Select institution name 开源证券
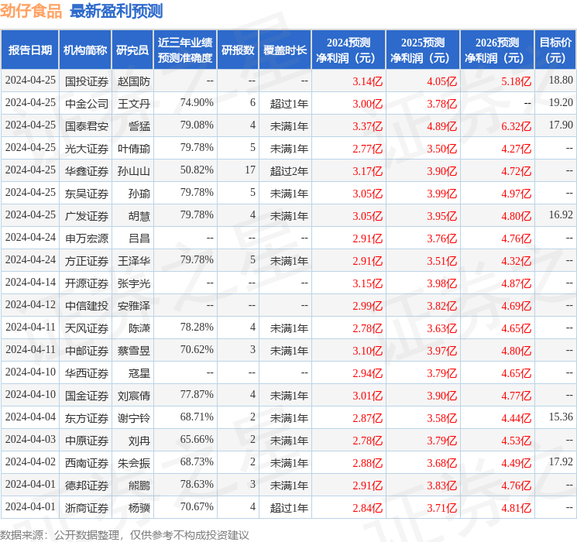The image size is (577, 542). 87,283
